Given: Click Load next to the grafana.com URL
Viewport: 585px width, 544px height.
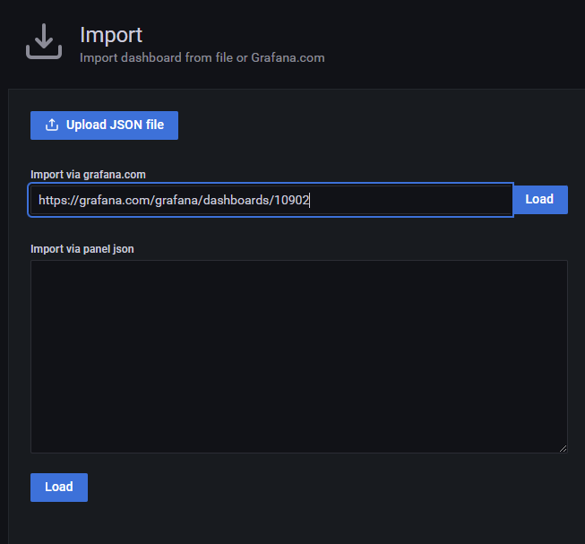Looking at the screenshot, I should point(539,200).
